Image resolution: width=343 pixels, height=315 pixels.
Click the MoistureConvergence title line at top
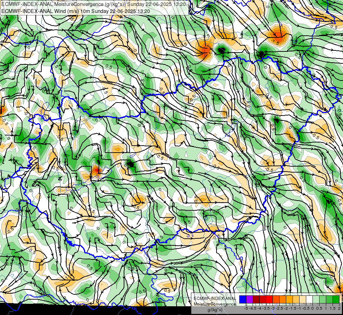click(94, 4)
